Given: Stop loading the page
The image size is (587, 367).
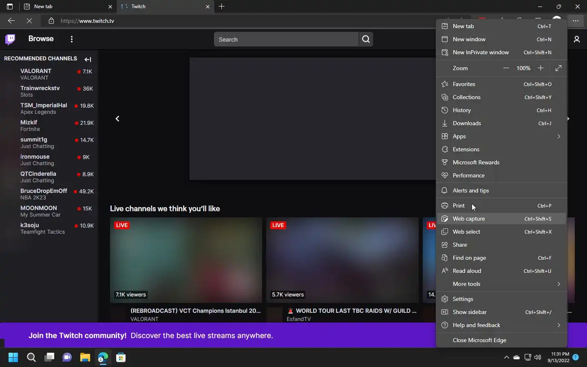Looking at the screenshot, I should point(29,21).
